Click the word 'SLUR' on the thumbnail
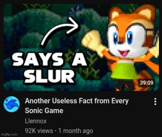The image size is (162, 137). pos(50,76)
